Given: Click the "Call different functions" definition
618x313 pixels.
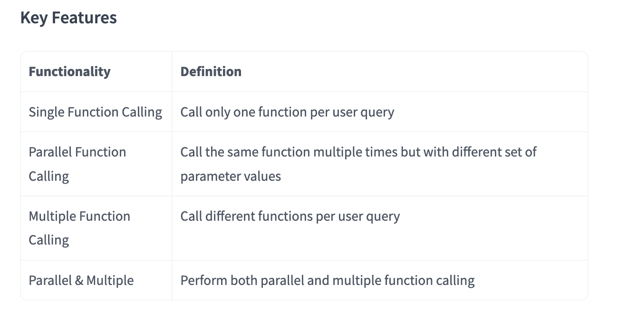Looking at the screenshot, I should [x=290, y=216].
